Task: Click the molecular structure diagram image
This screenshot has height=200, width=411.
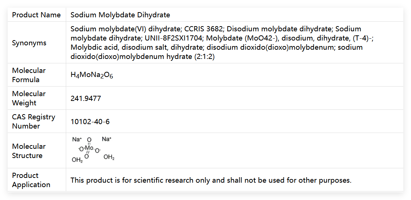Action: pyautogui.click(x=93, y=150)
